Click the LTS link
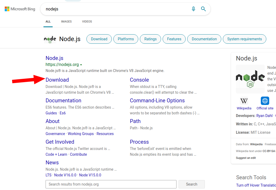 (48, 175)
